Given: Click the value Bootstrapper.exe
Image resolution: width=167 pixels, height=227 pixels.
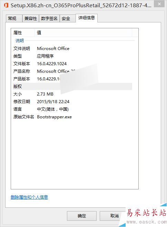Looking at the screenshot, I should tap(54, 117).
